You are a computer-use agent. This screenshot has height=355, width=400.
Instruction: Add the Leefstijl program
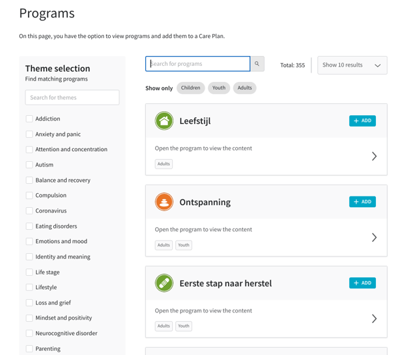[x=362, y=121]
